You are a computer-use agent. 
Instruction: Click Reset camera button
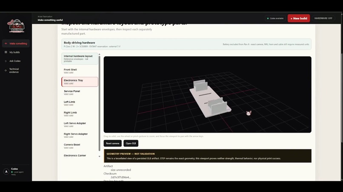pos(113,143)
